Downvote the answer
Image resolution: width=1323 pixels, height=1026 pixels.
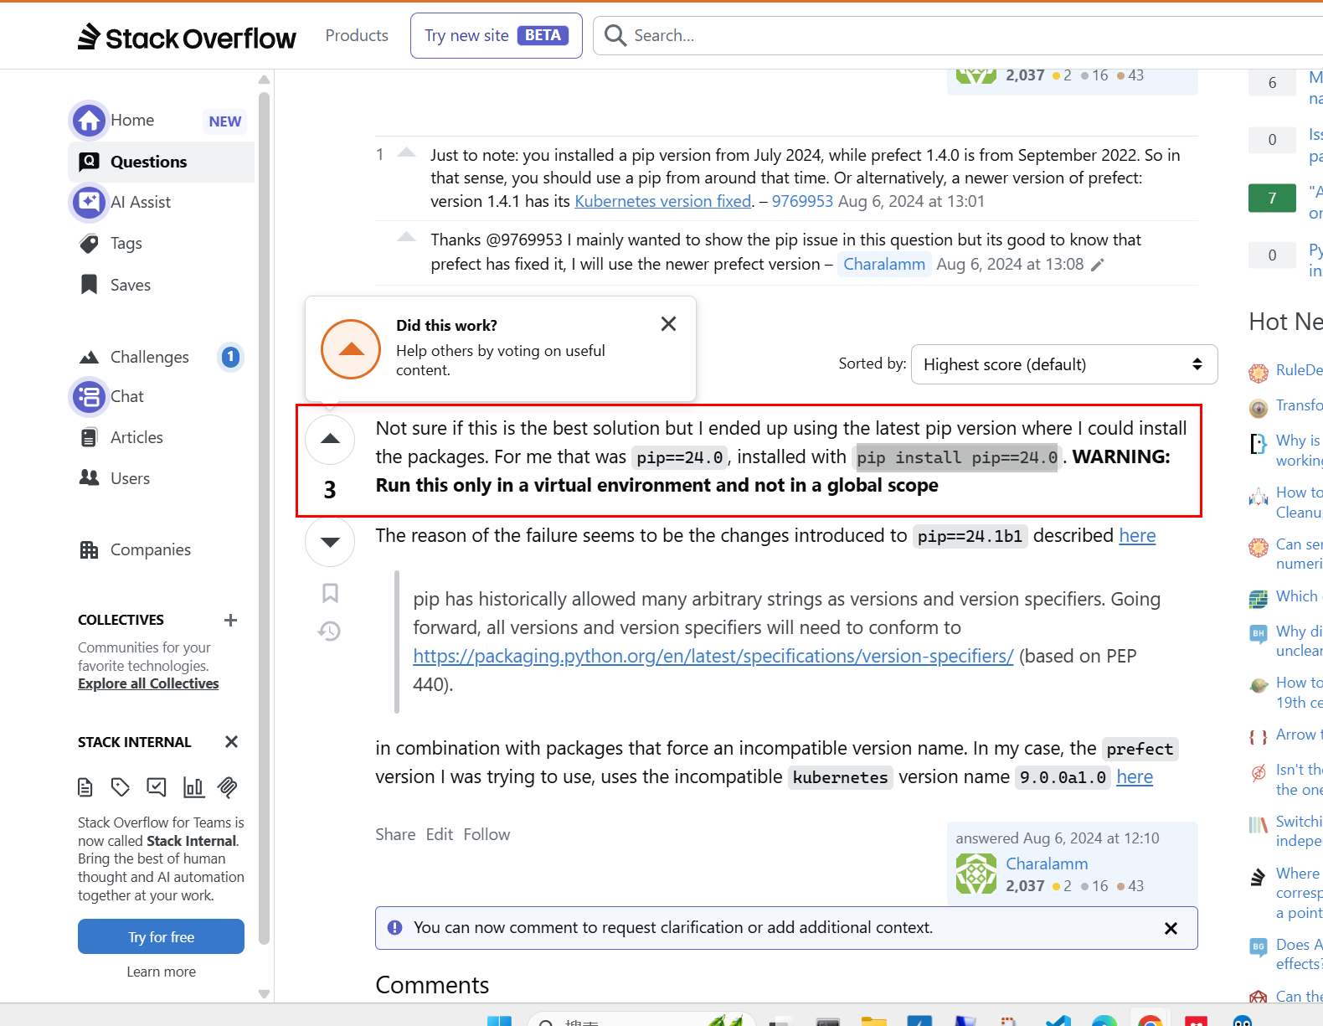[x=330, y=542]
